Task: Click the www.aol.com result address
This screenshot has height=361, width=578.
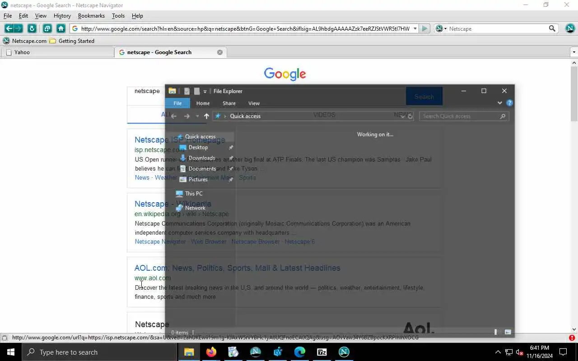Action: [x=153, y=278]
